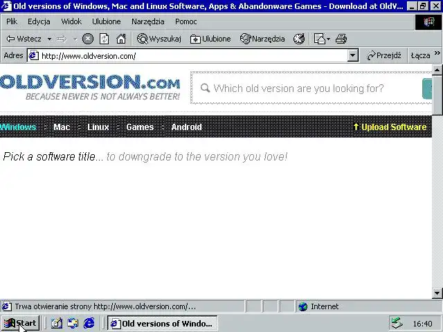Expand the toolbar chevron next to Łącza
The image size is (443, 332).
click(437, 53)
